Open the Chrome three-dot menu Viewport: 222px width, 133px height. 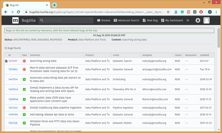(216, 12)
